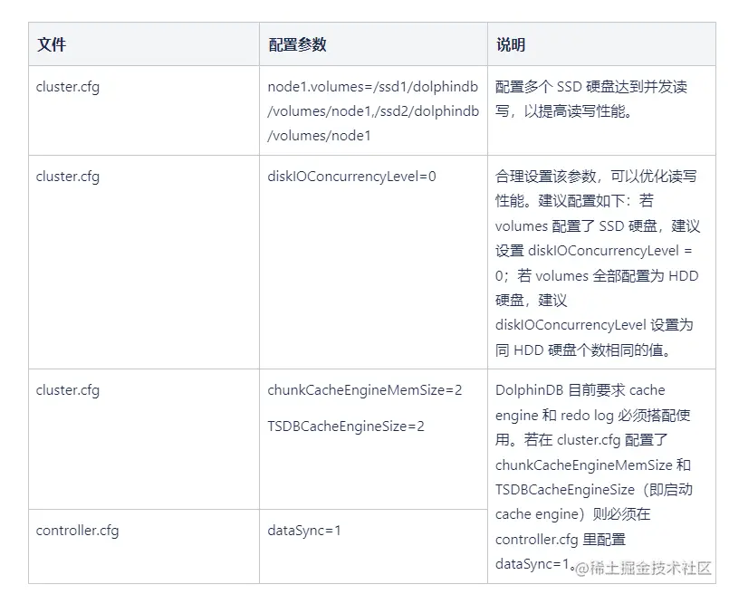
Task: Click the 配置多个 SSD 硬盘达到并发读写 description
Action: [x=601, y=110]
